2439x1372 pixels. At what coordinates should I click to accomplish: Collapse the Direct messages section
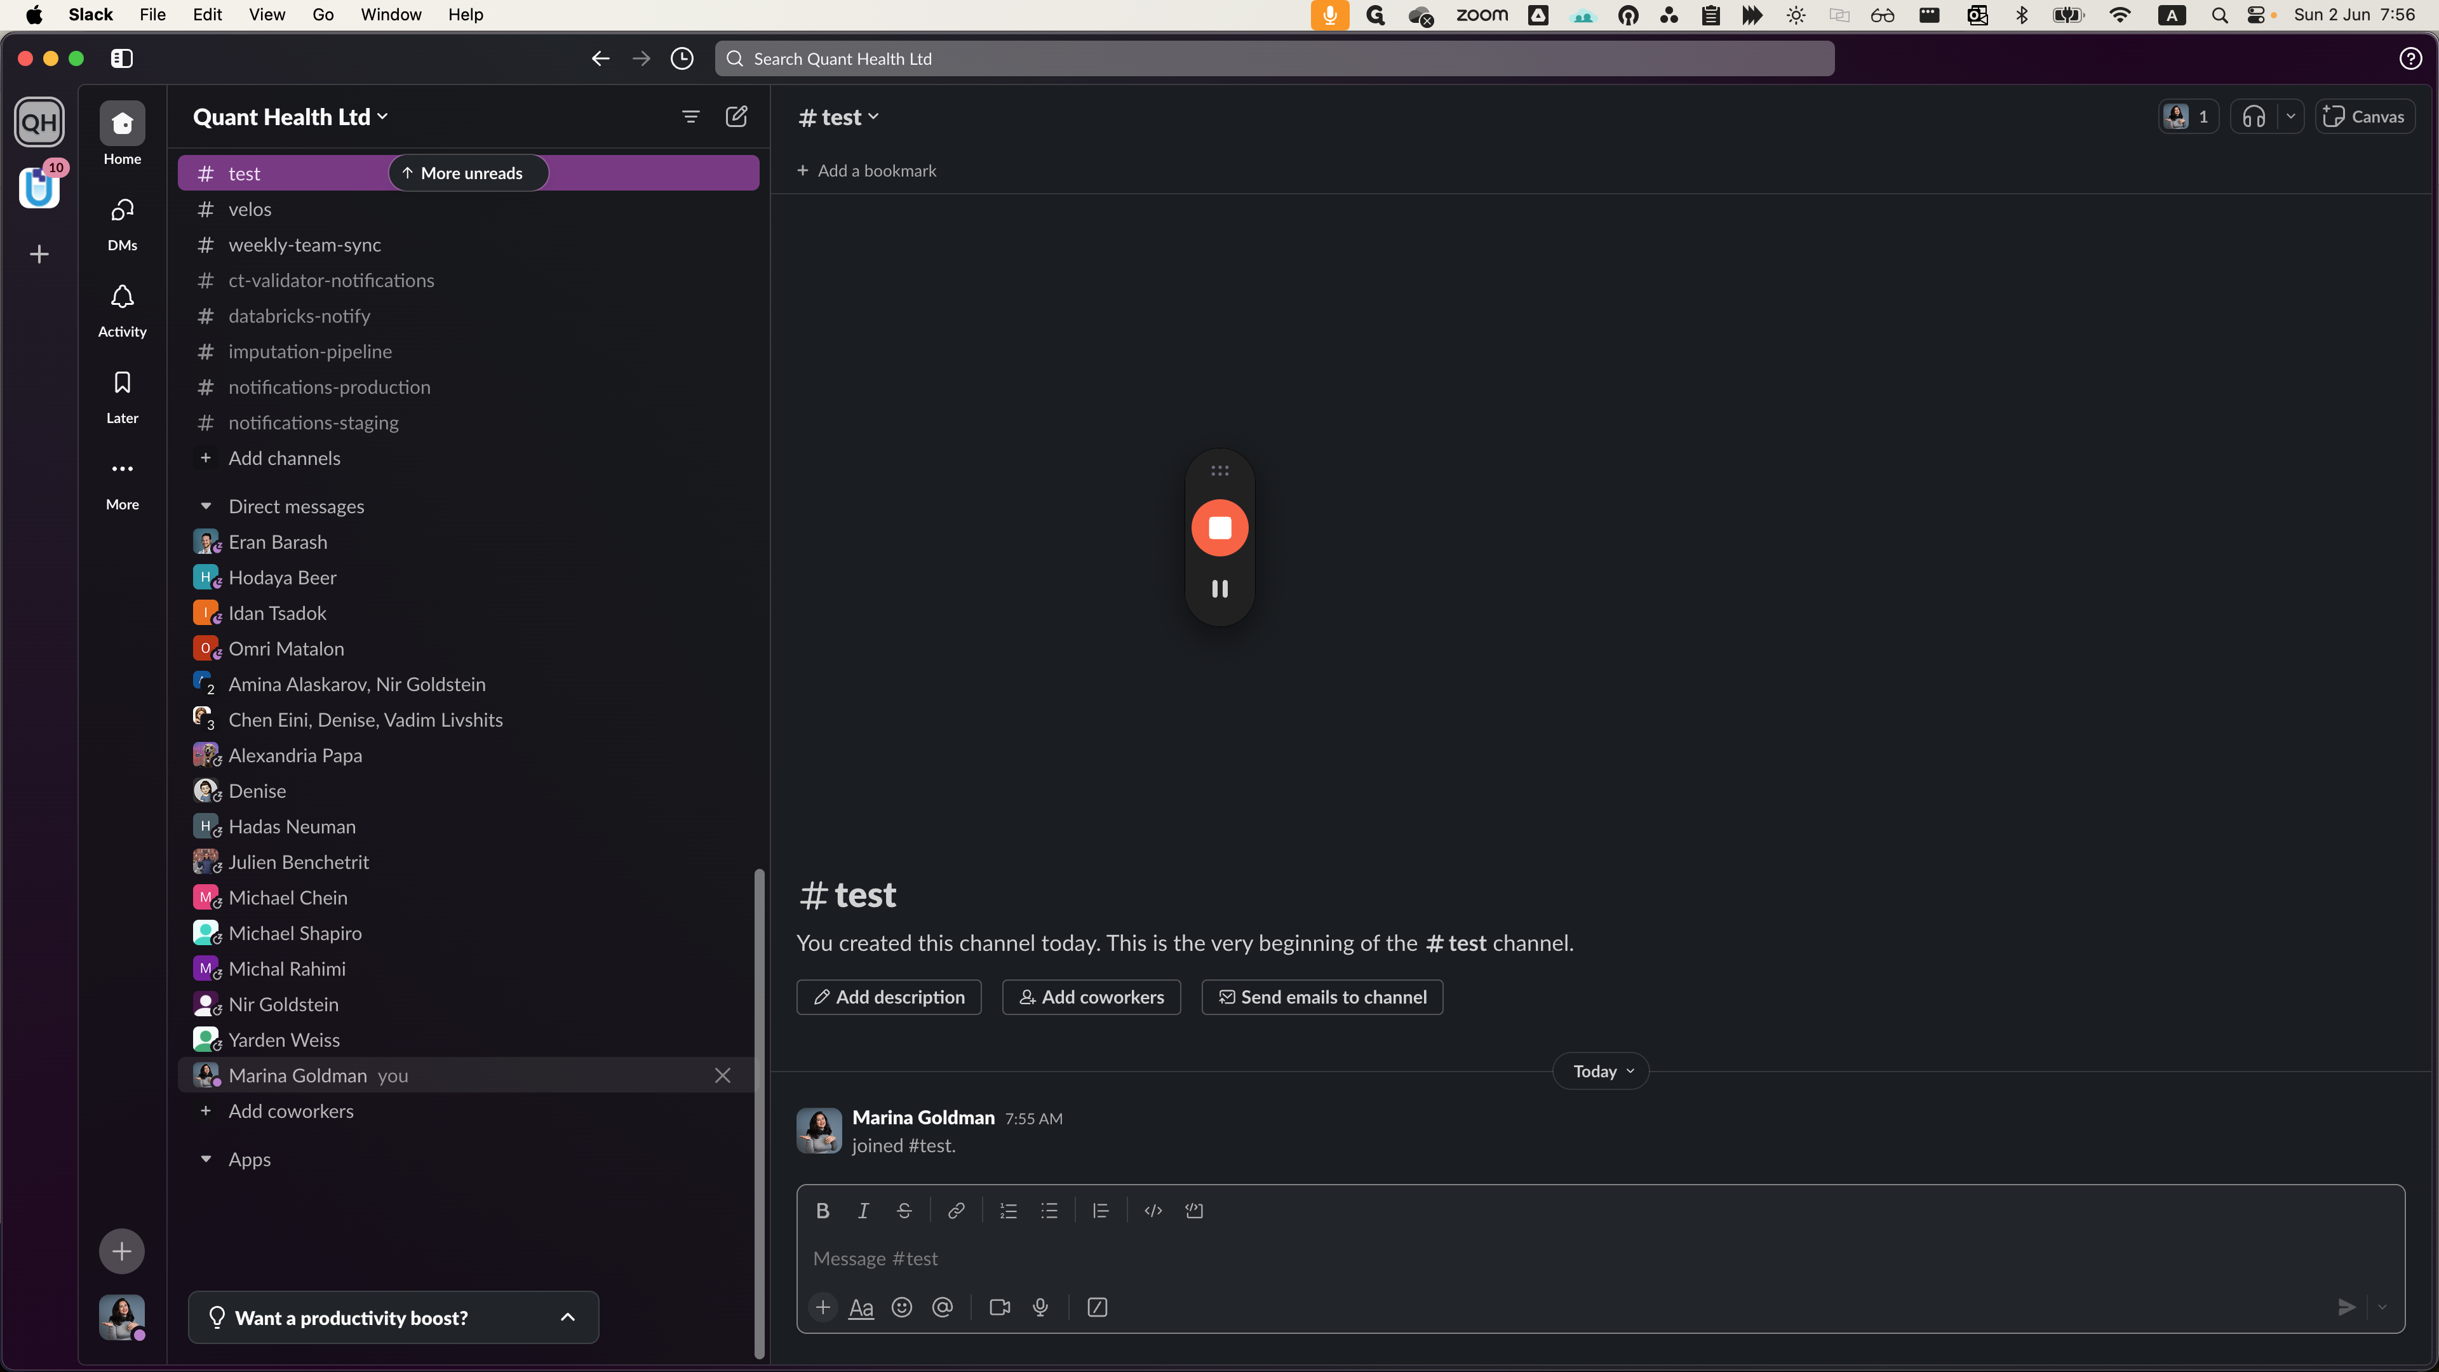point(205,507)
